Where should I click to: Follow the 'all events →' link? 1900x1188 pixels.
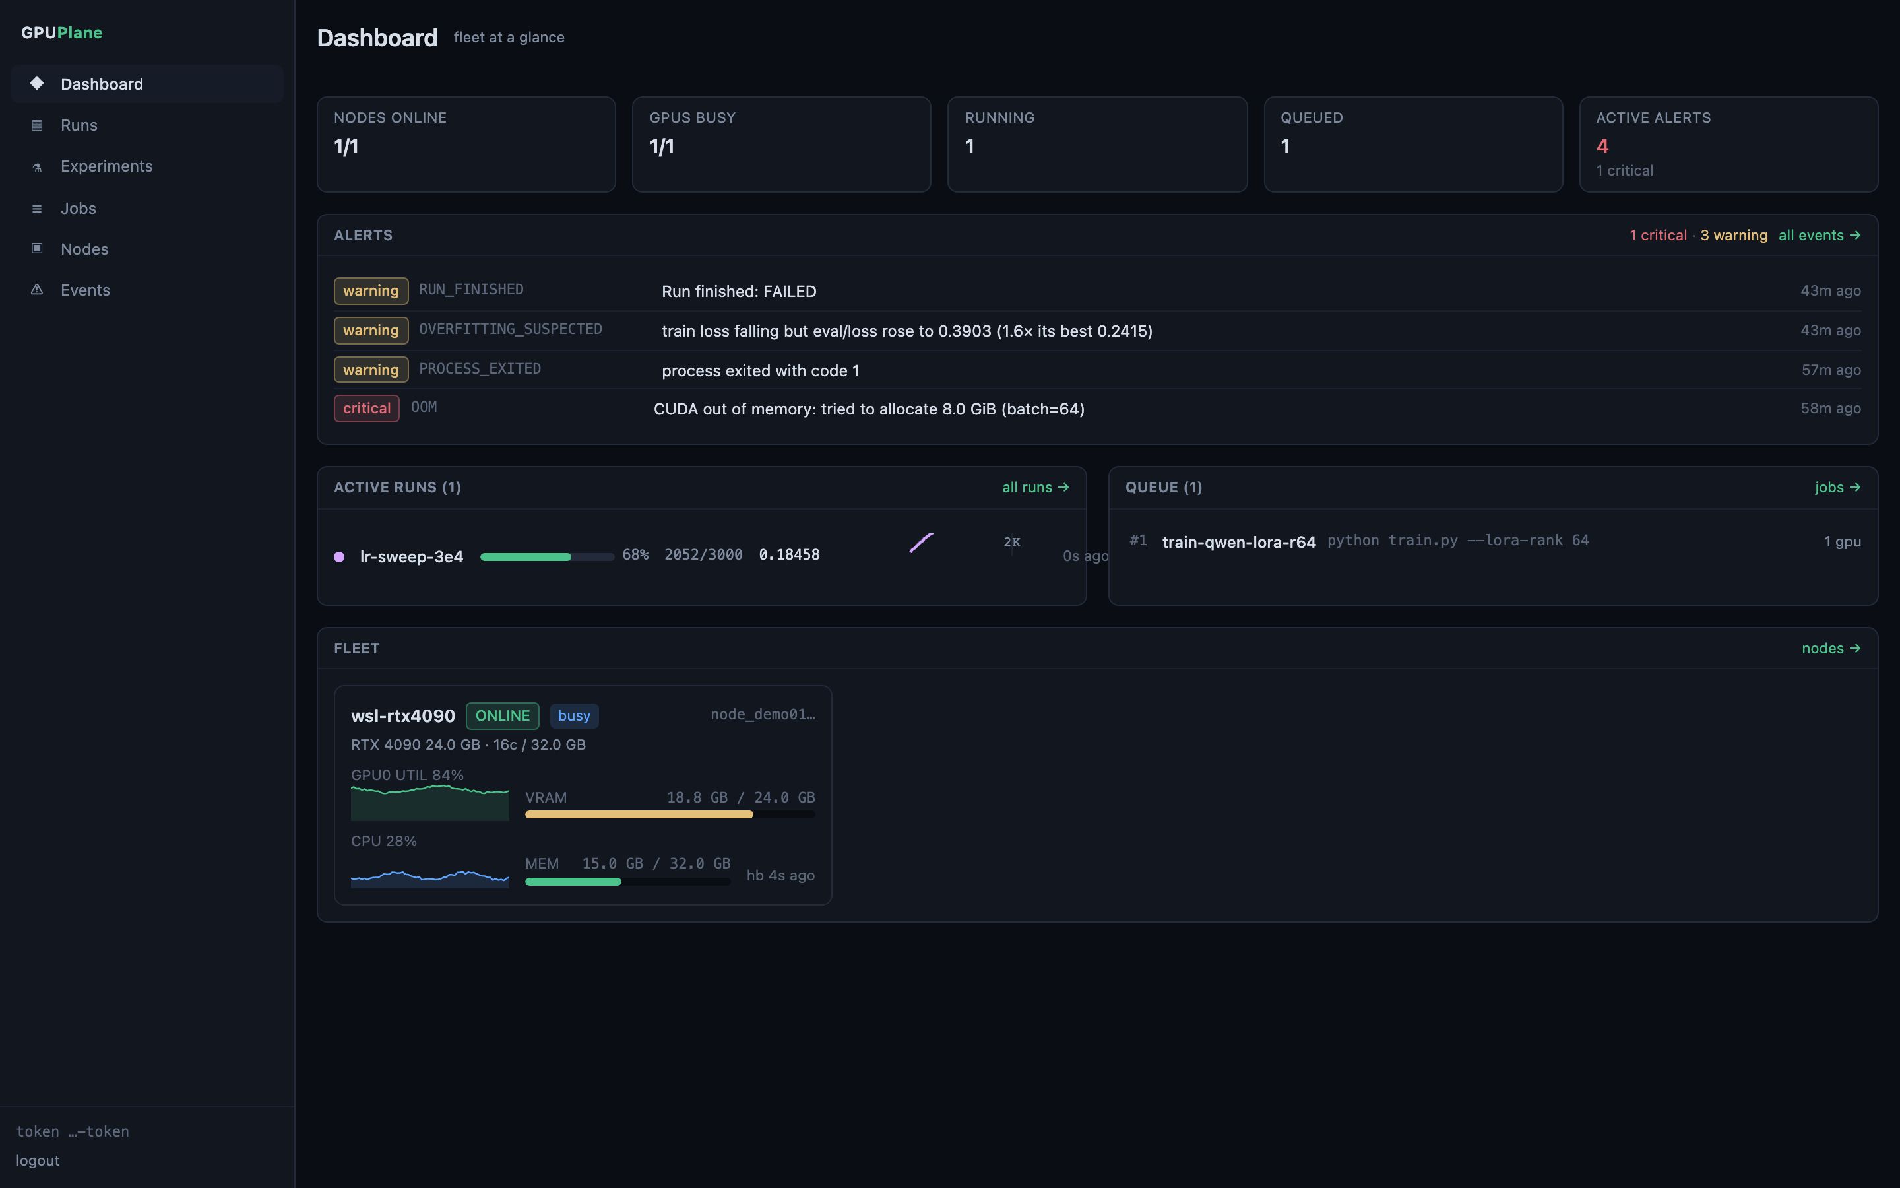click(1819, 236)
